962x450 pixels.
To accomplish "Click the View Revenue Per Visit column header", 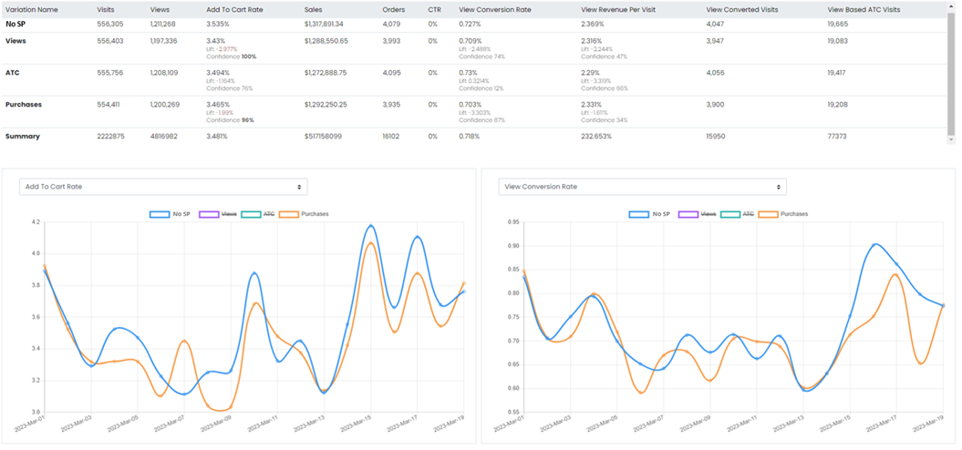I will pos(616,9).
